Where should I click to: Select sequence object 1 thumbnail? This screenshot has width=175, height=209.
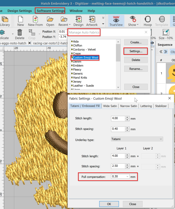[x=170, y=73]
